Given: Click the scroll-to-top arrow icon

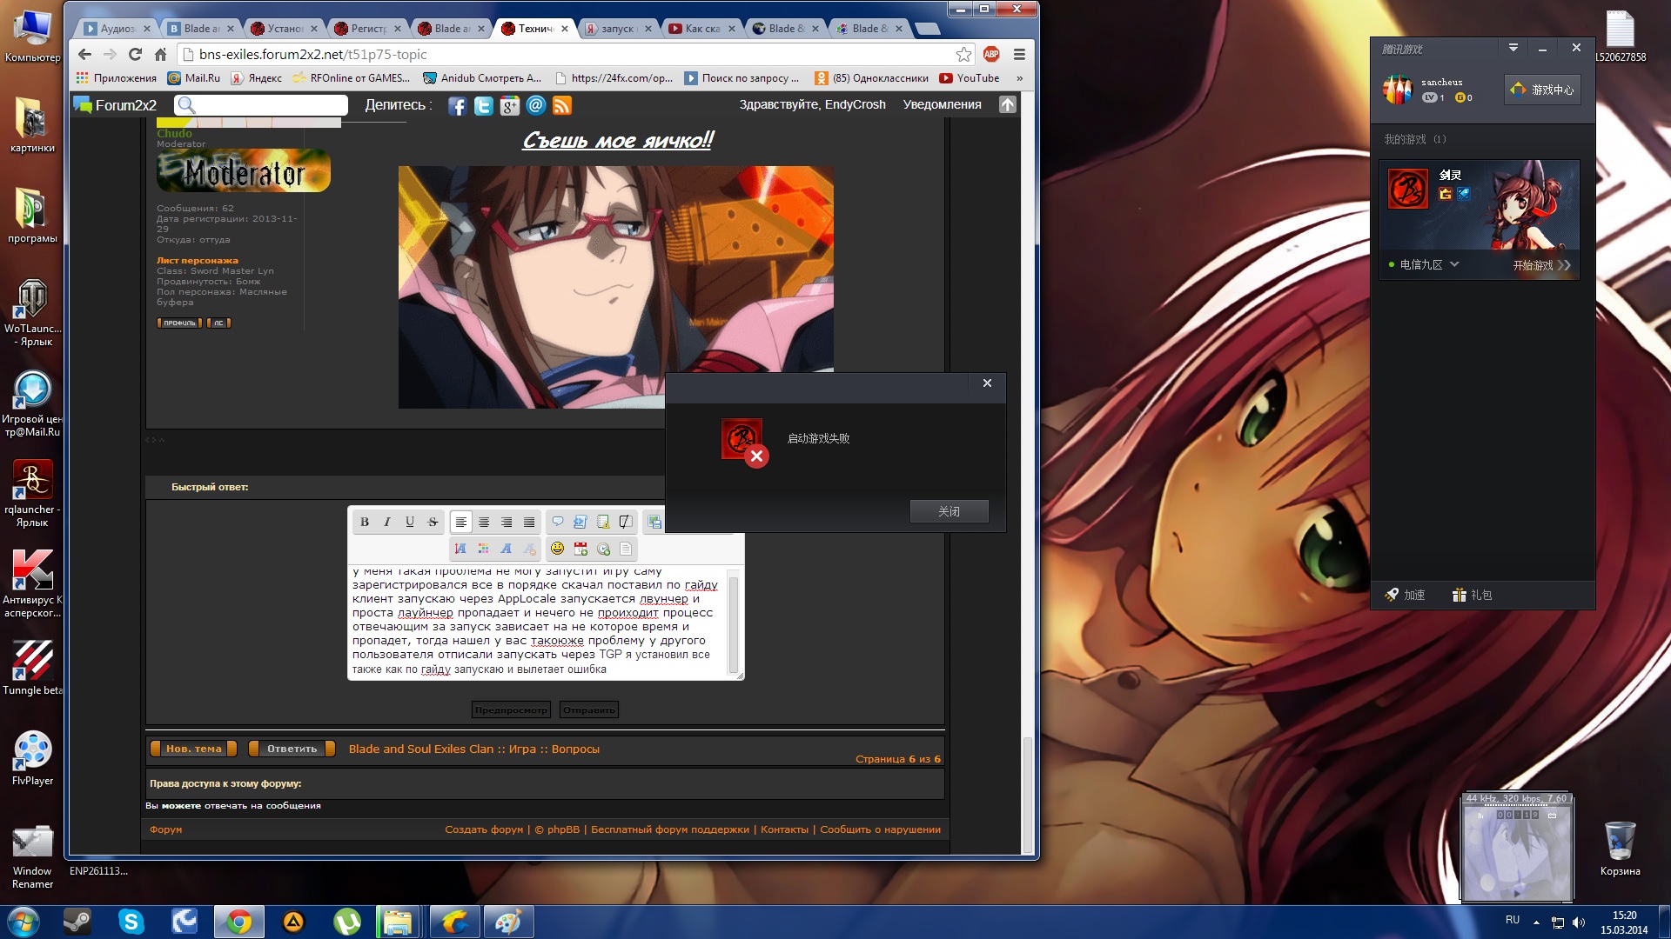Looking at the screenshot, I should coord(1008,104).
